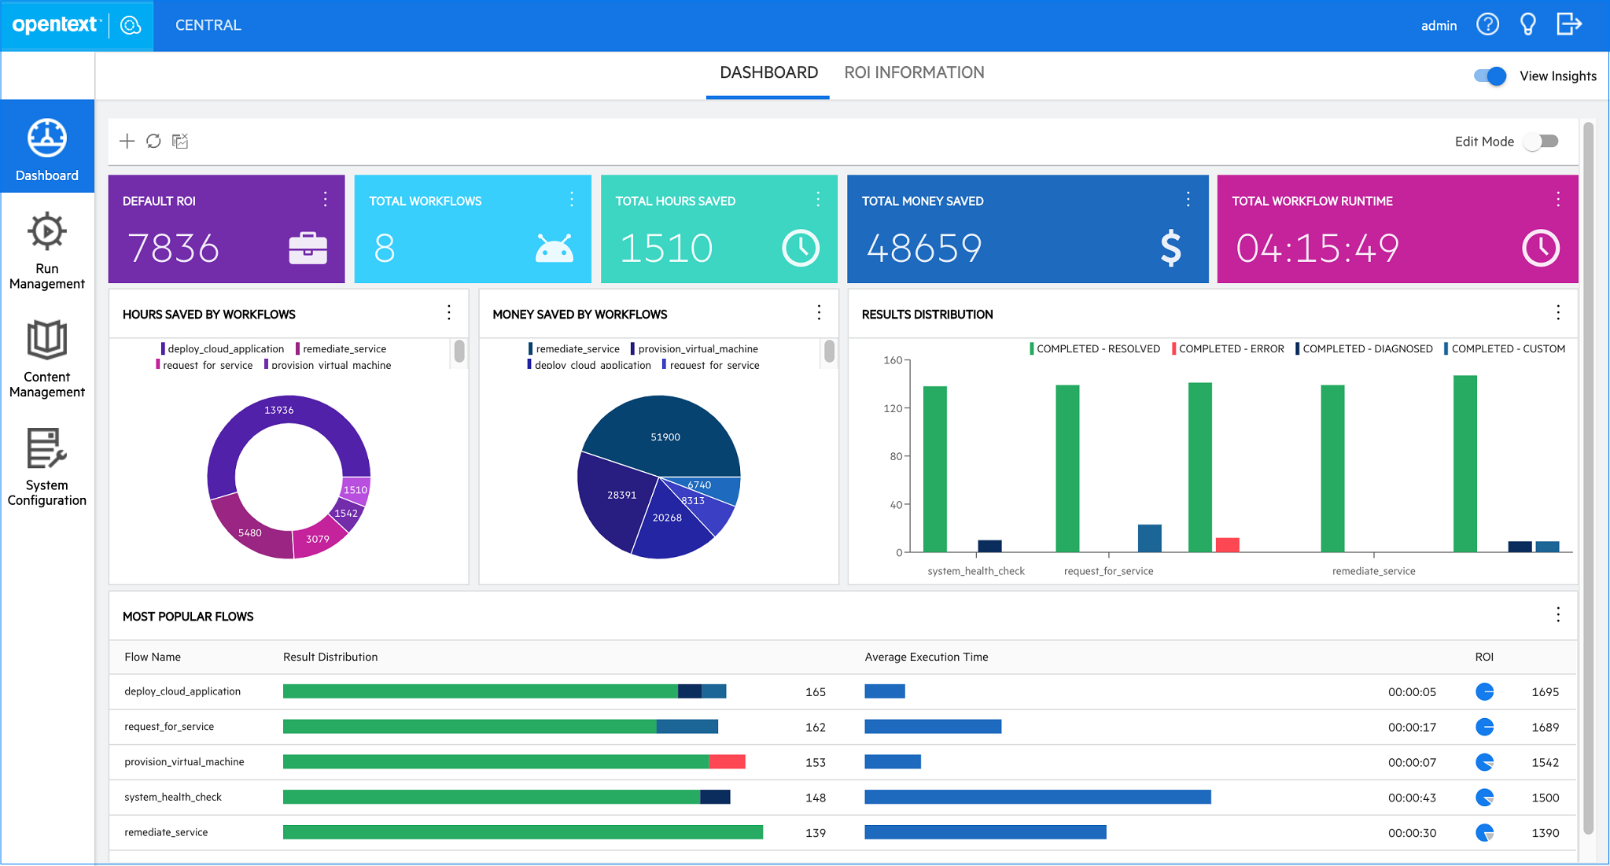Refresh the dashboard widgets
Screen dimensions: 1610x866
[x=153, y=141]
